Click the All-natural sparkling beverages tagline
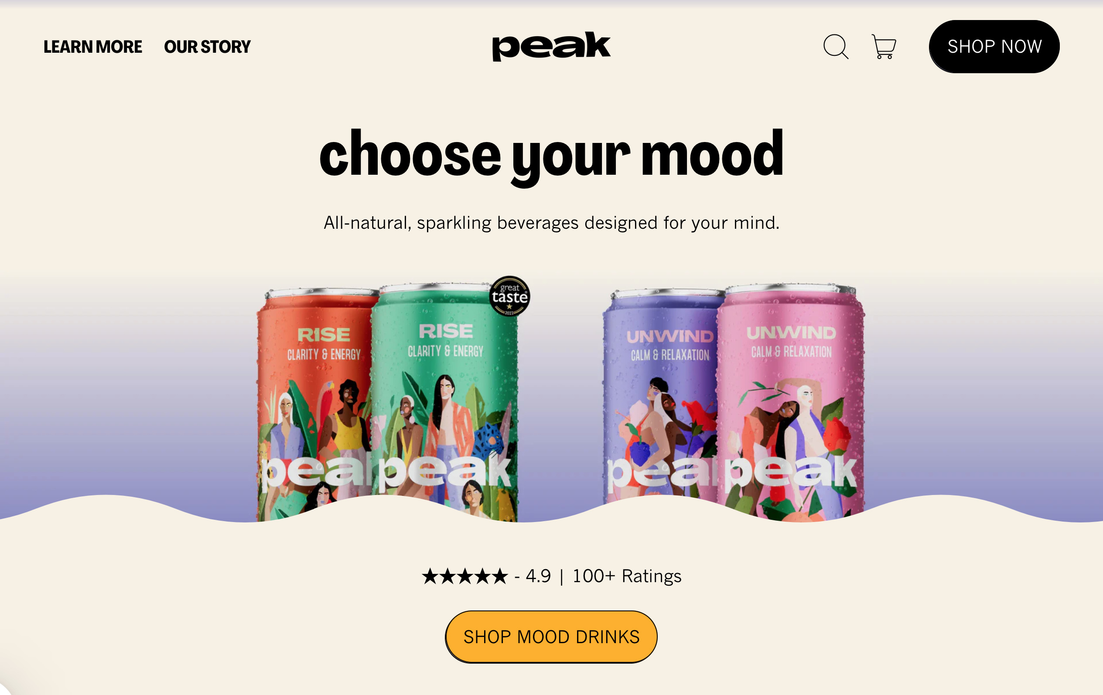 tap(551, 223)
